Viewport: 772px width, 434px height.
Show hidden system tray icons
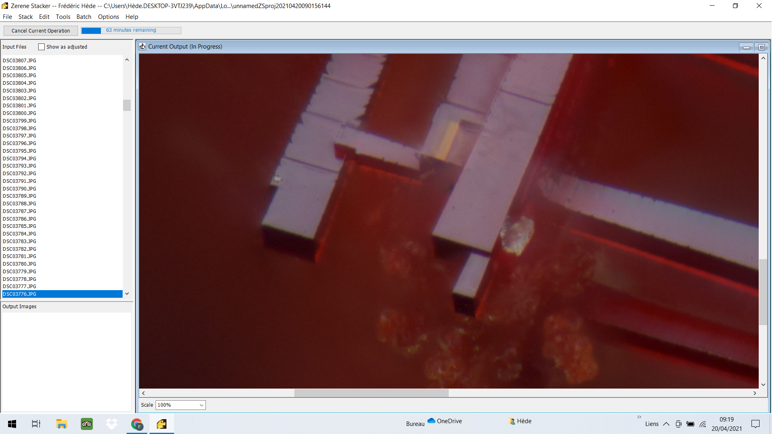666,424
